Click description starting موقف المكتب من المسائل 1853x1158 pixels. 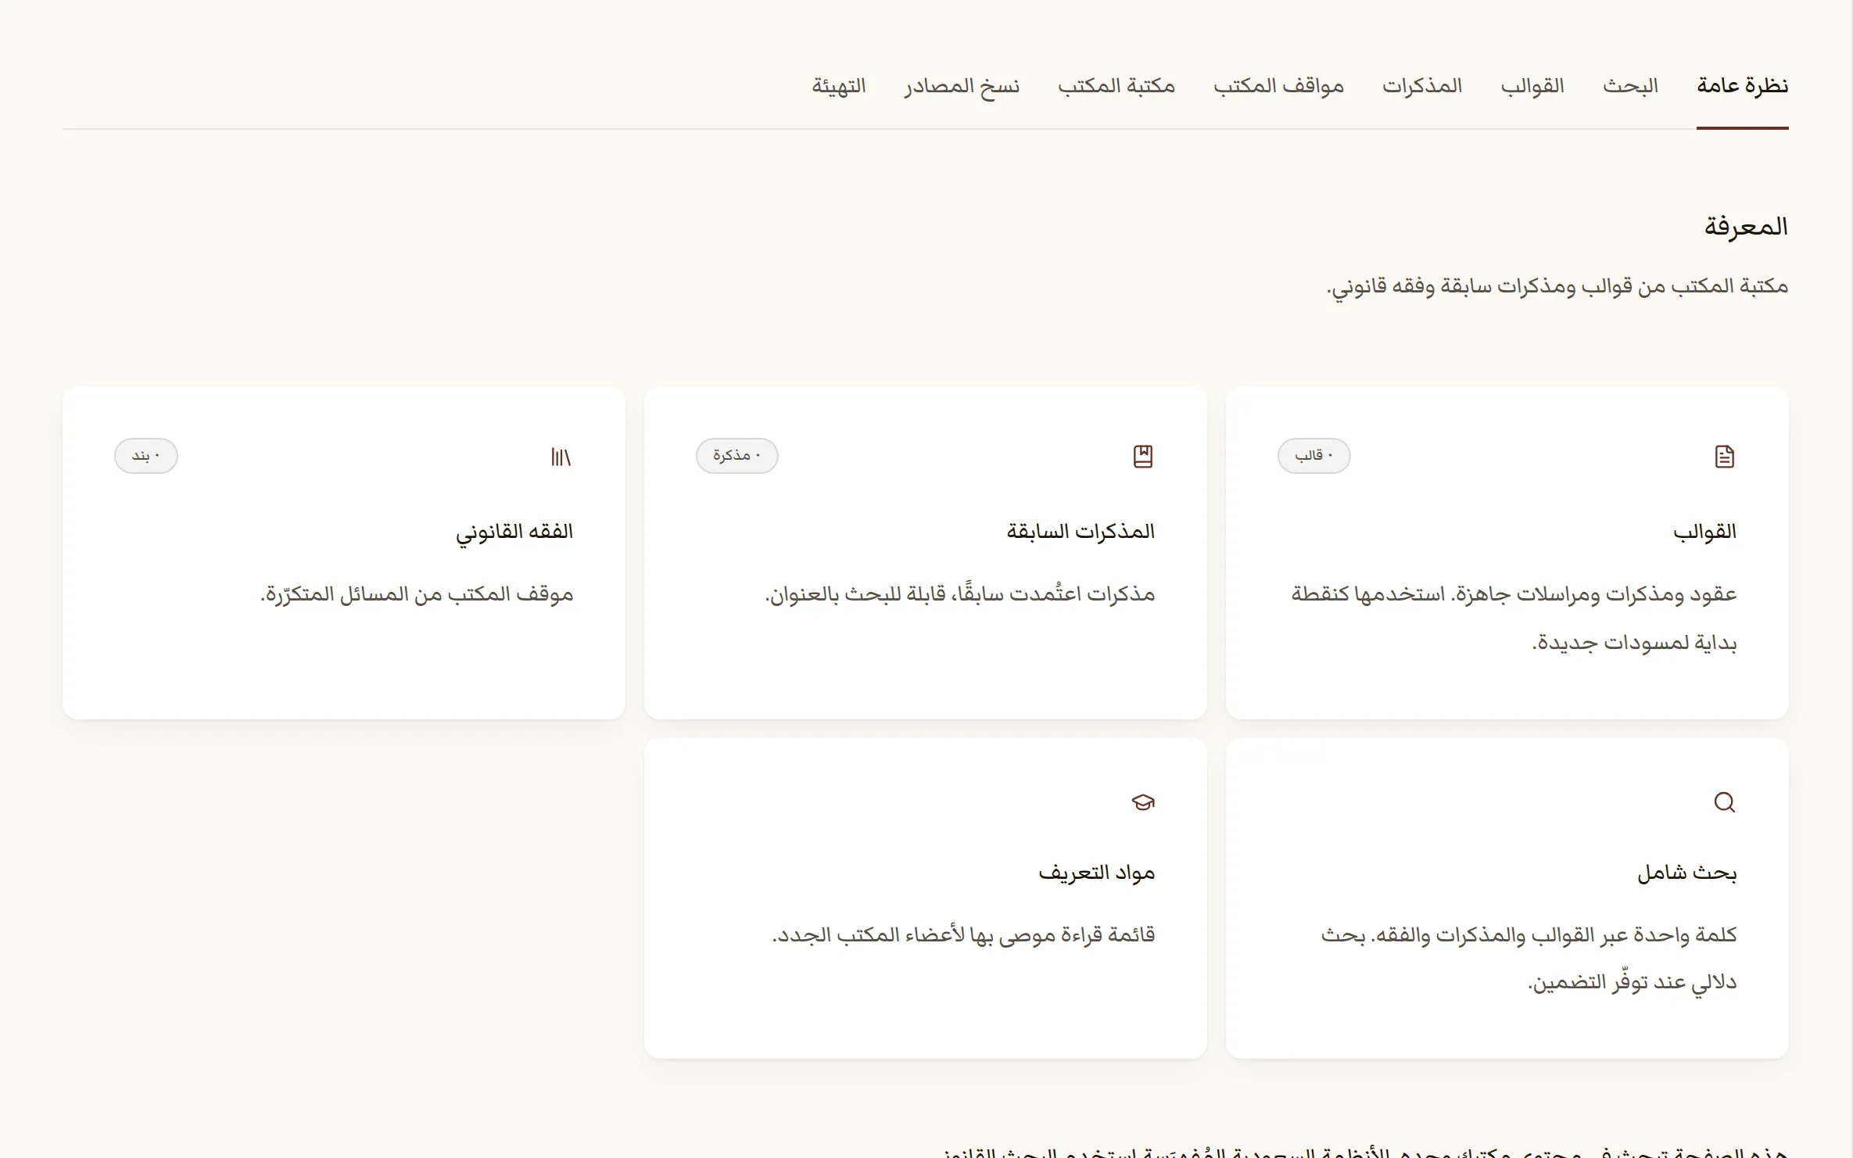417,595
